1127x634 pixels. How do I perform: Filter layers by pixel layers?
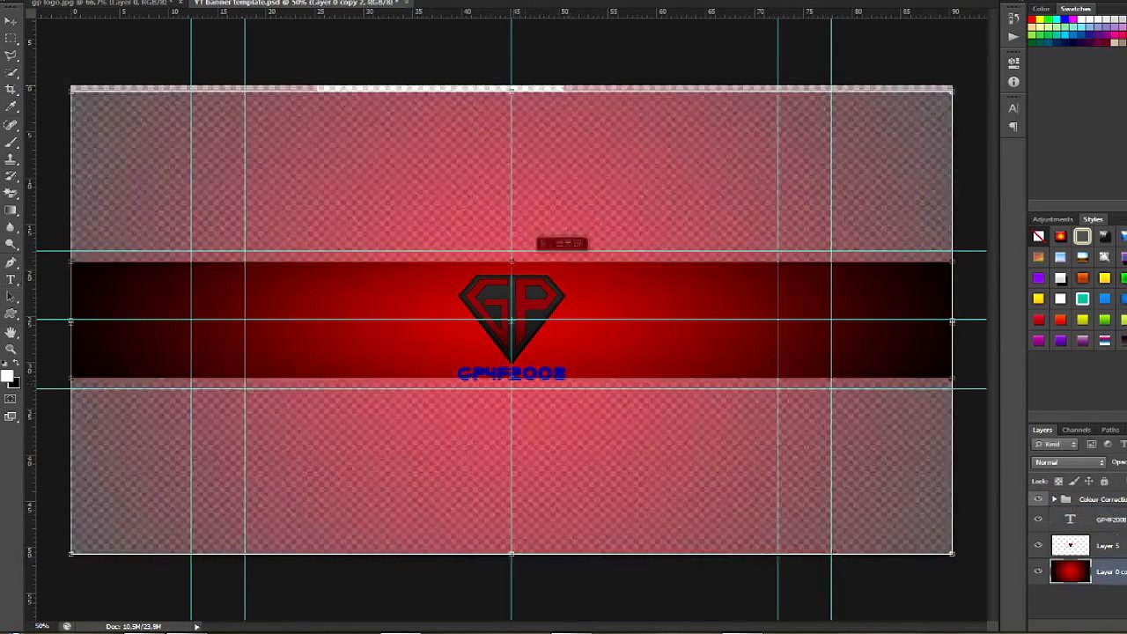1091,444
